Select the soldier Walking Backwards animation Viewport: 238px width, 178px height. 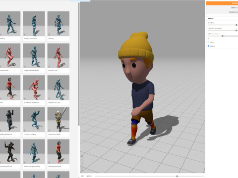[x=10, y=122]
